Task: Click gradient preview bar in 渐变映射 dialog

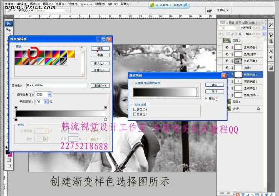Action: [164, 92]
